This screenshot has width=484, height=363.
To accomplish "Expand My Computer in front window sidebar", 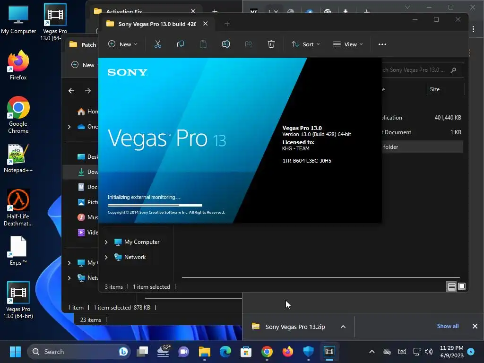I will coord(106,242).
